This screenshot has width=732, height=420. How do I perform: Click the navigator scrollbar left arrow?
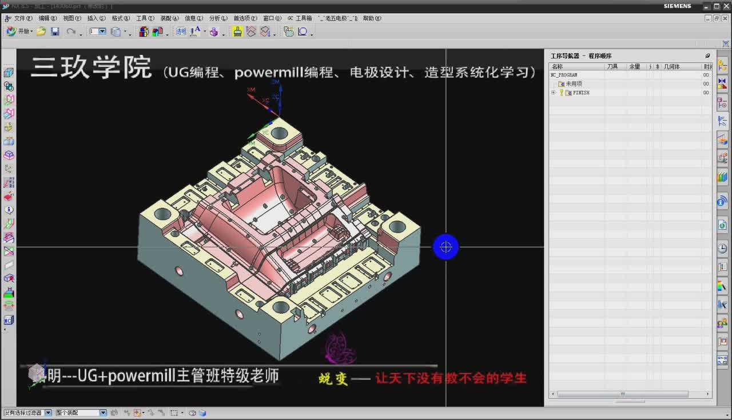[552, 394]
